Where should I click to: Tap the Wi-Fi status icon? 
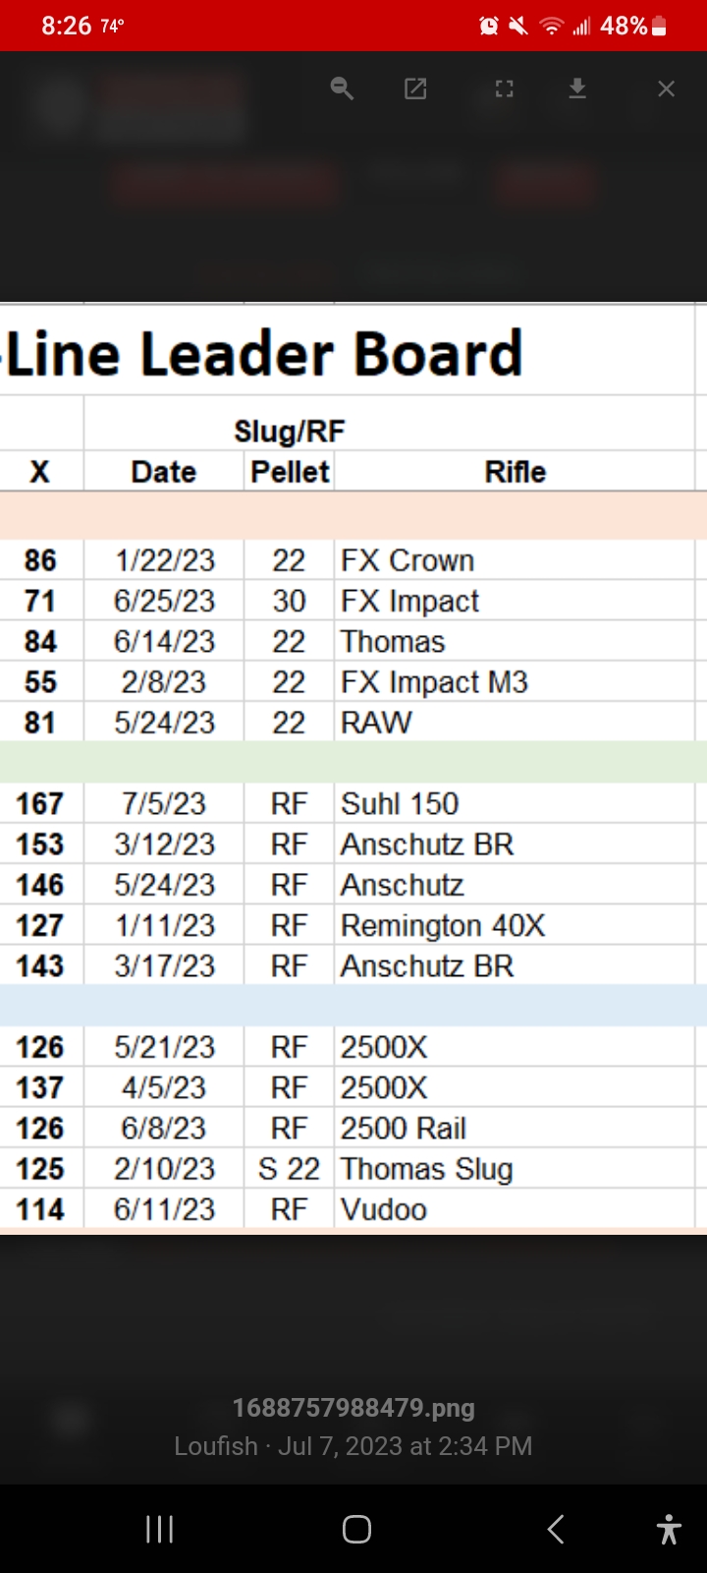coord(552,27)
